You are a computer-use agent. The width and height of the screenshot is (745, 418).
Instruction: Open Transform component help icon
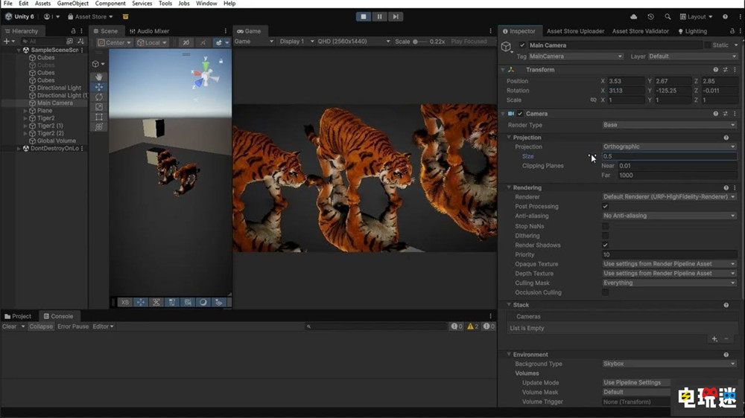[x=715, y=70]
